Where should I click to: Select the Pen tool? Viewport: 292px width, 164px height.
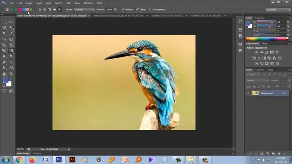(x=4, y=62)
